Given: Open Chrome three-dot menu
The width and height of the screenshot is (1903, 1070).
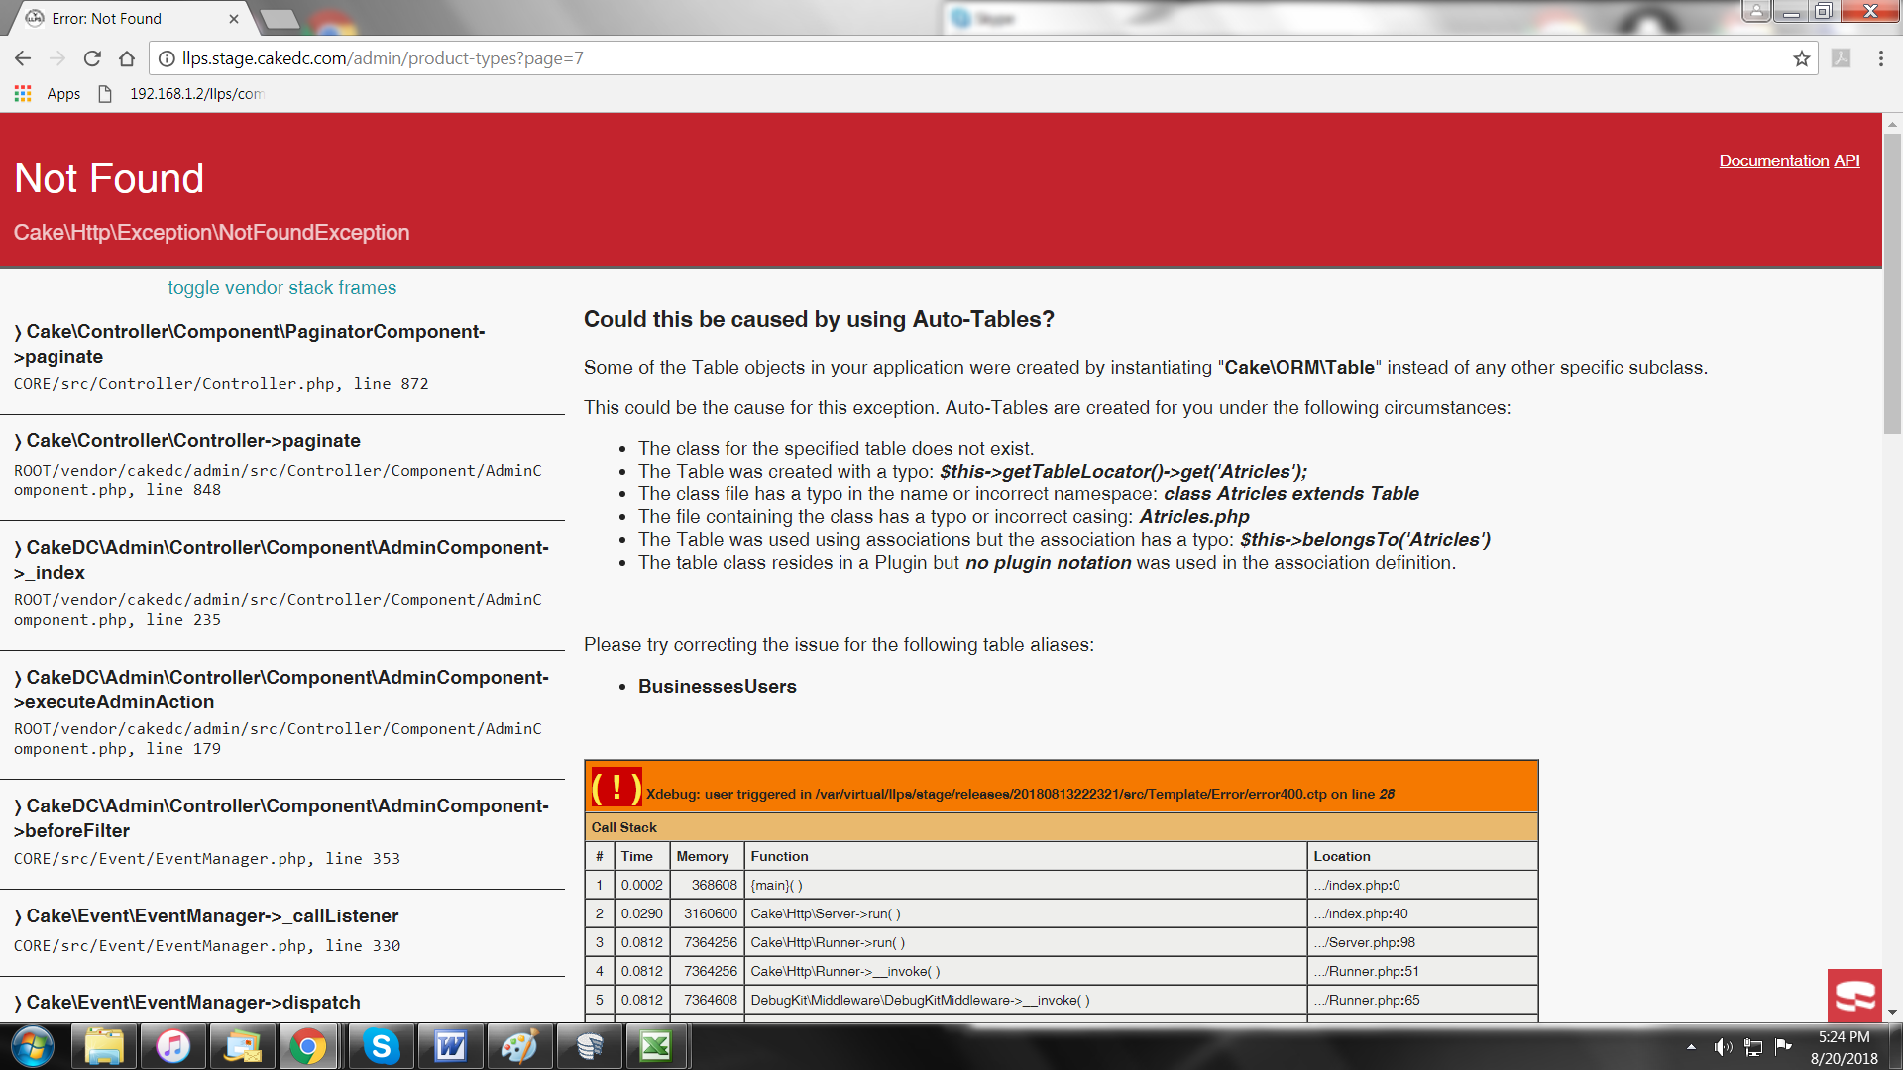Looking at the screenshot, I should coord(1880,58).
